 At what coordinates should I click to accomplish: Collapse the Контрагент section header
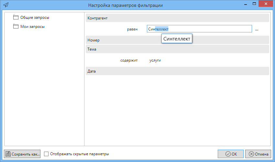pos(177,18)
